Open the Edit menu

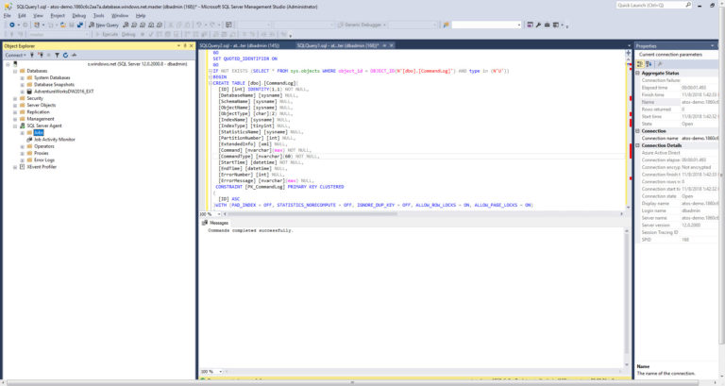point(22,16)
